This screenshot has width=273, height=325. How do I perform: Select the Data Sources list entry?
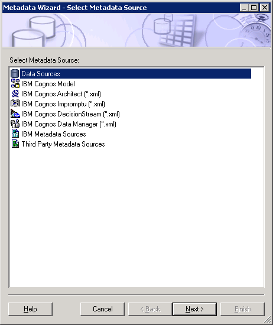tap(135, 74)
